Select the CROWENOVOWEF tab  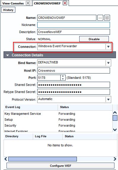tap(47, 3)
